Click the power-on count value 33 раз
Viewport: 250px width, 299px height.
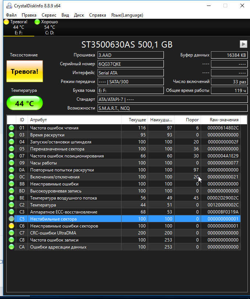229,81
